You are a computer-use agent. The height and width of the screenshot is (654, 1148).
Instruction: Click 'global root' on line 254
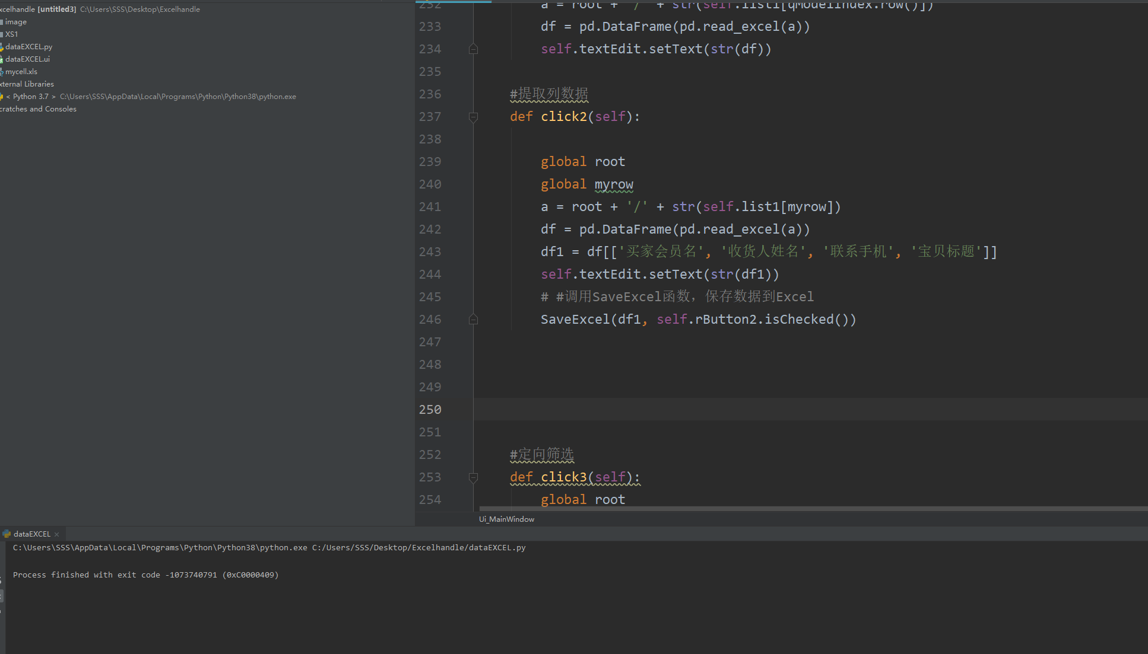coord(583,500)
